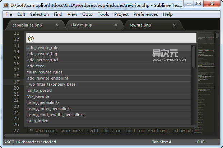The width and height of the screenshot is (223, 148).
Task: Open the Edit menu
Action: coord(21,14)
